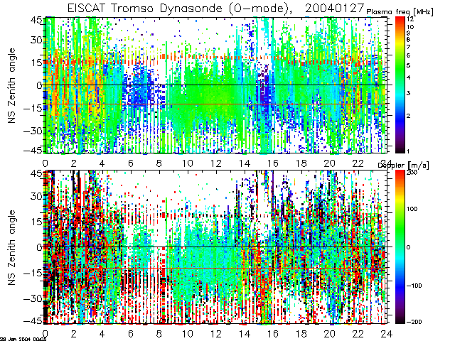Click the '-45' y-axis tick of top panel
Viewport: 455px width, 341px height.
tap(33, 151)
